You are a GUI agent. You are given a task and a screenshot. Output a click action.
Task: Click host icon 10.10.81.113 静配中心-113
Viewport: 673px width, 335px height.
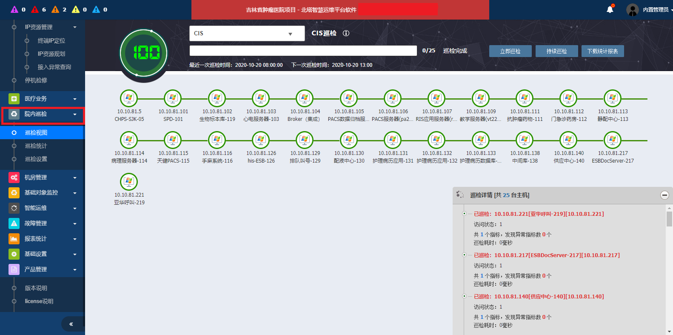(x=613, y=98)
